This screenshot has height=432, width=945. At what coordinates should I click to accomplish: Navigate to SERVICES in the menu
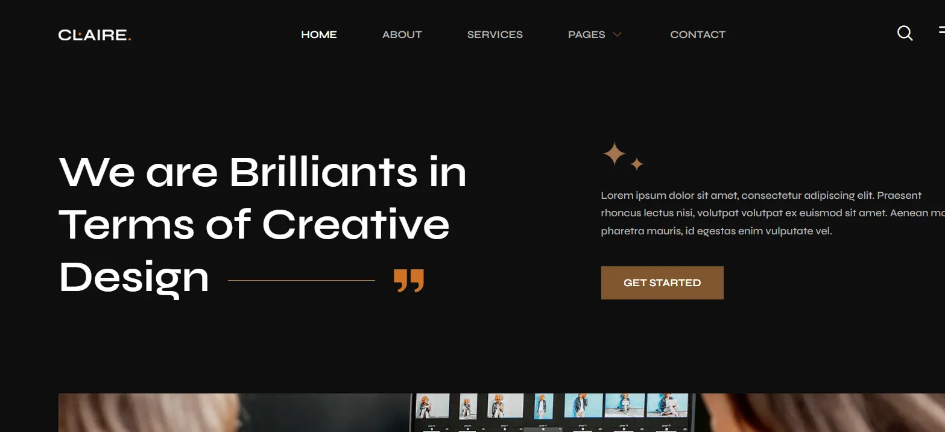495,34
